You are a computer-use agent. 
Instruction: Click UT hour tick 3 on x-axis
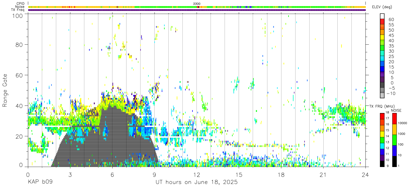70,174
